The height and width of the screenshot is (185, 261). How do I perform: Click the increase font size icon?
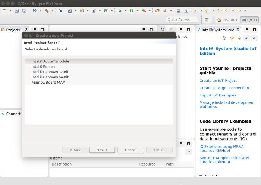(254, 38)
